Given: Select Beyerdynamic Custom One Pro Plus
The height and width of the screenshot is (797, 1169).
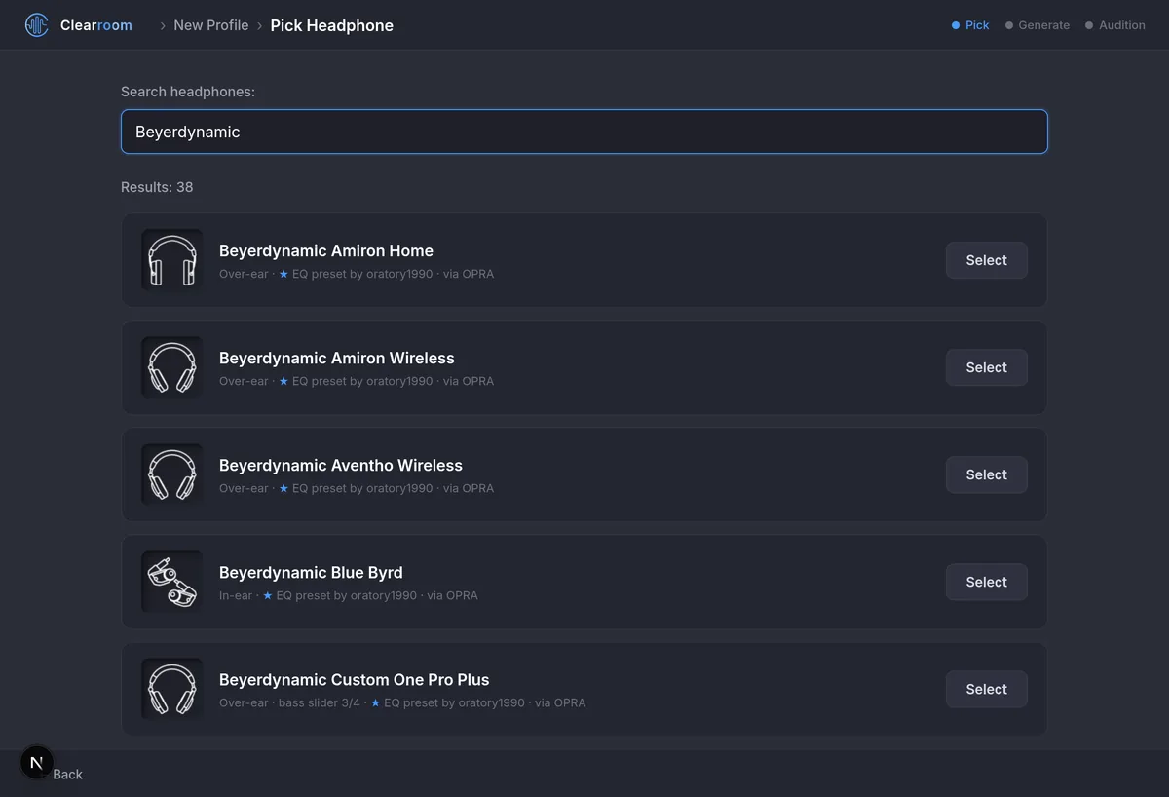Looking at the screenshot, I should [986, 689].
